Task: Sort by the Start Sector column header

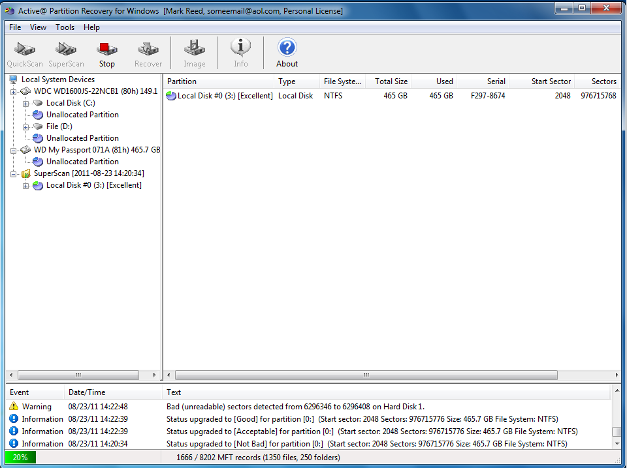Action: [542, 81]
